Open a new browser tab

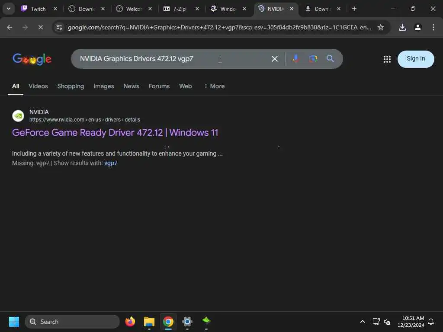click(354, 9)
